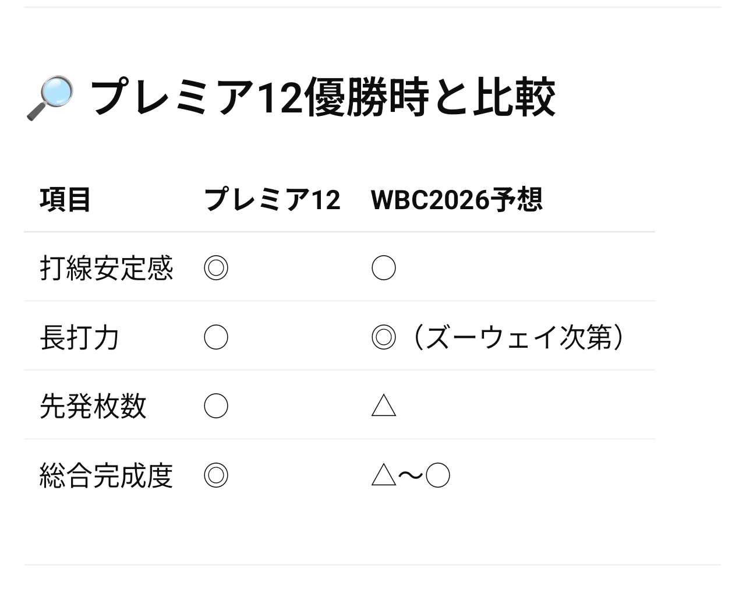Click the single circle for WBC2026 打線安定感
Image resolution: width=739 pixels, height=603 pixels.
[384, 269]
